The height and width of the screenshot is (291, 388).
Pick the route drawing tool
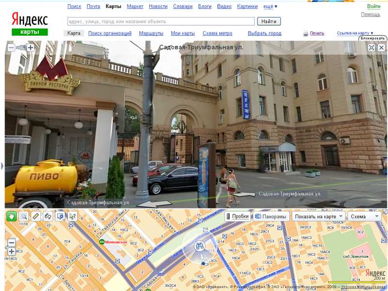48,216
